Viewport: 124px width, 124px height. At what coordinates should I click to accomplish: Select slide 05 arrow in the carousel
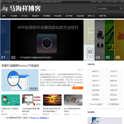tap(112, 58)
